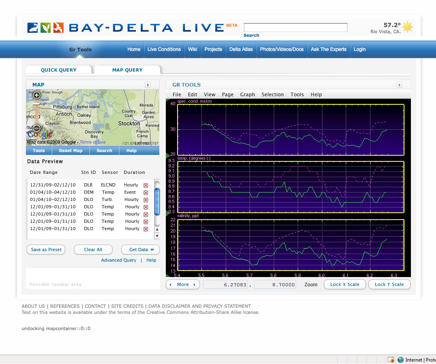Zoom out on the map with minus icon
This screenshot has width=436, height=364.
[37, 128]
